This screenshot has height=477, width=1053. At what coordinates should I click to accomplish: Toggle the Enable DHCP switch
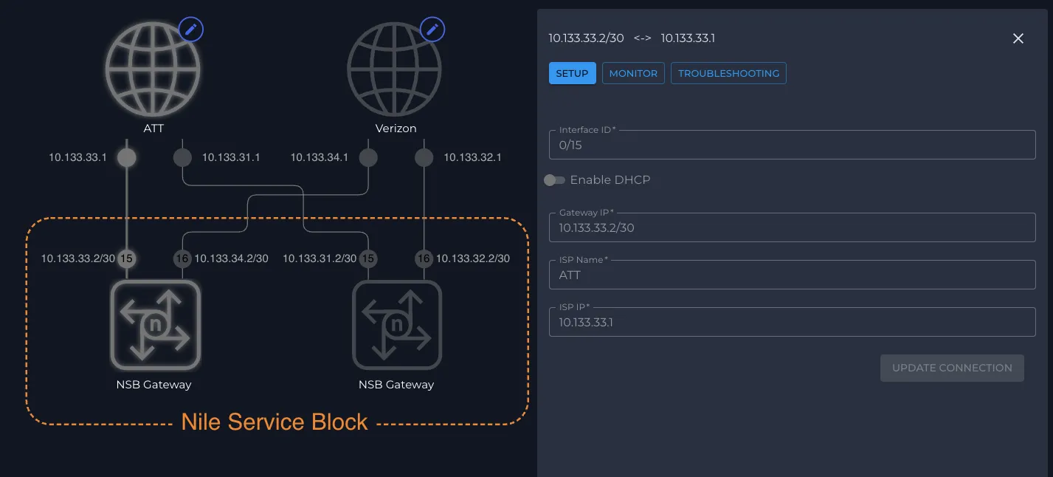(554, 180)
